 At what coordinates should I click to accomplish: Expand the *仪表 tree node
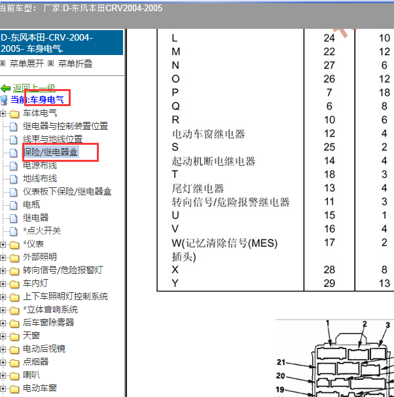pos(3,244)
